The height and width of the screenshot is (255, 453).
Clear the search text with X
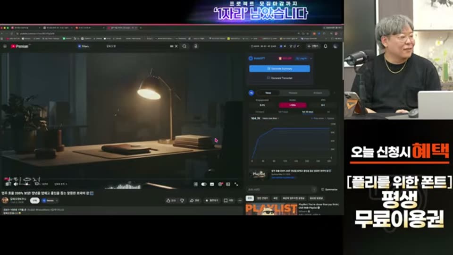(x=176, y=46)
